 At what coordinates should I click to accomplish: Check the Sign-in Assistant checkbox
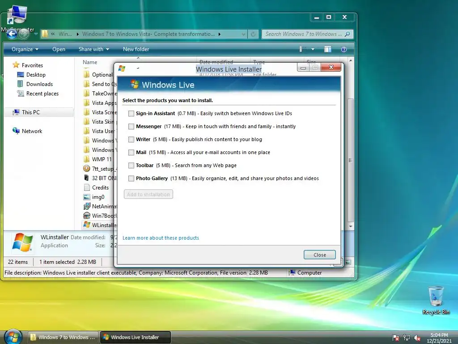131,113
